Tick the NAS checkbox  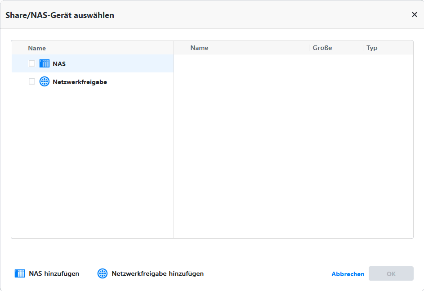tap(32, 64)
